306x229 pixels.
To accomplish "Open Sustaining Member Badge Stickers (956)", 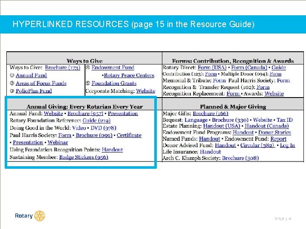I will 84,157.
